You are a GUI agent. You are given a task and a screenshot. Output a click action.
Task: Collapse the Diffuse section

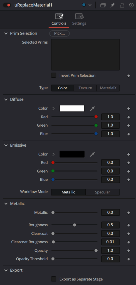[x=6, y=99]
